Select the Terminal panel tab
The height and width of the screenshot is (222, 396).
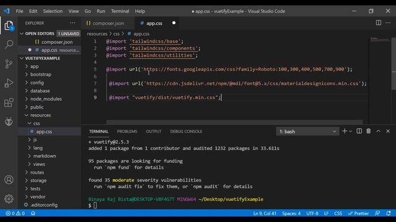click(98, 131)
